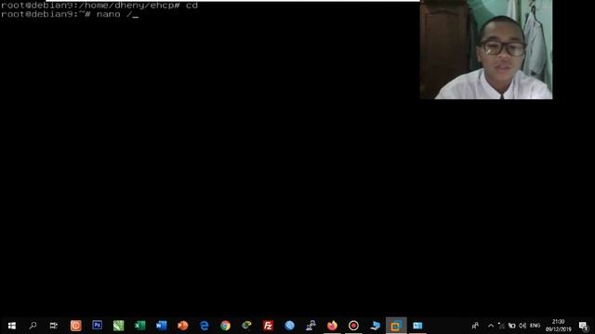Open the volume speaker tray icon
595x334 pixels.
(x=522, y=326)
